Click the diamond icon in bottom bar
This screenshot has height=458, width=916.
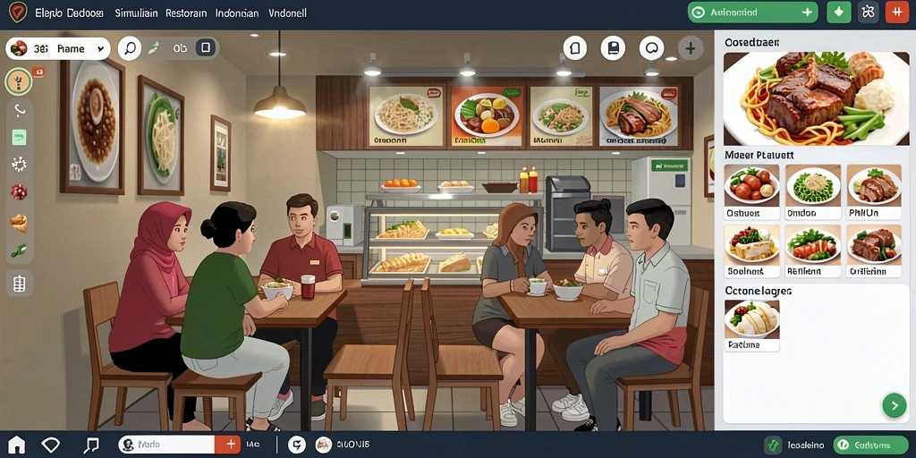click(x=51, y=445)
